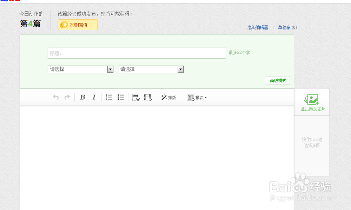Click the 最多22个字 hint text
This screenshot has height=210, width=351.
(239, 53)
